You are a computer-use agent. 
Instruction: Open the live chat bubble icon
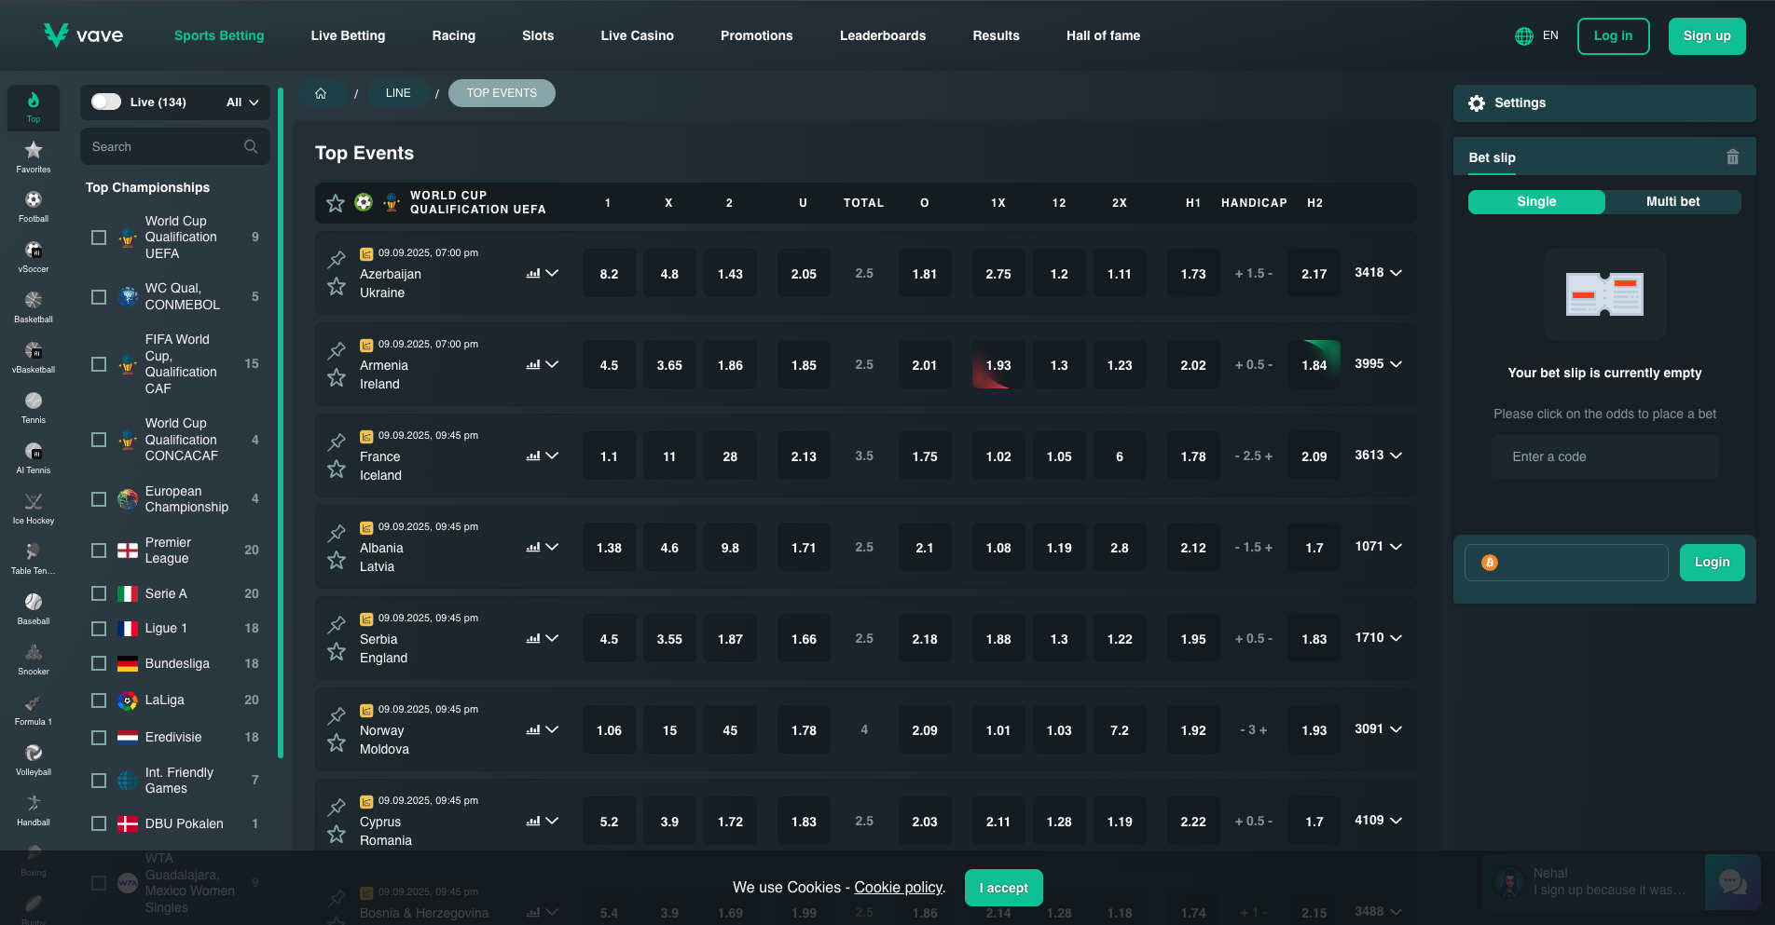pos(1733,881)
